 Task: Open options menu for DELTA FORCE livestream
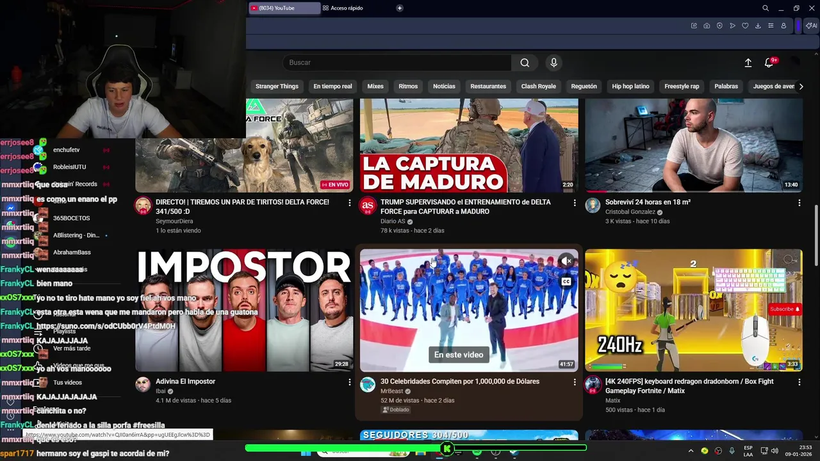tap(349, 203)
